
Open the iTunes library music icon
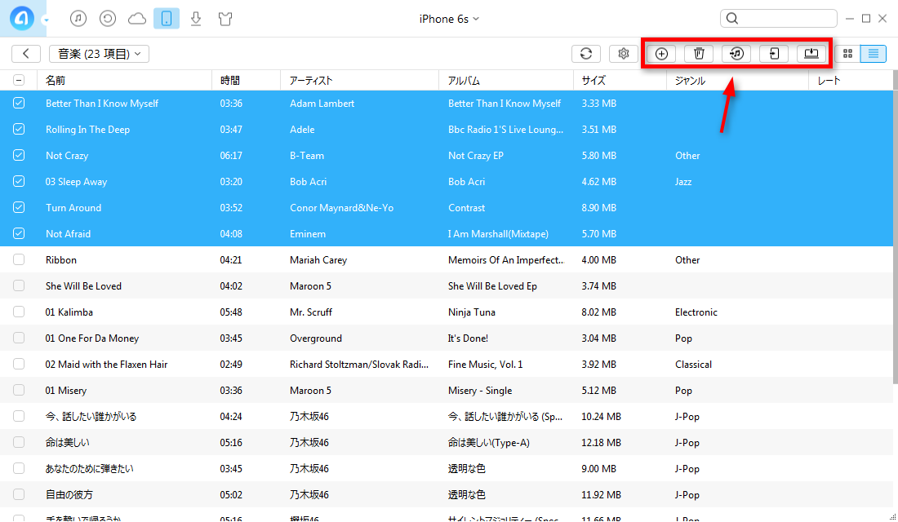coord(78,19)
